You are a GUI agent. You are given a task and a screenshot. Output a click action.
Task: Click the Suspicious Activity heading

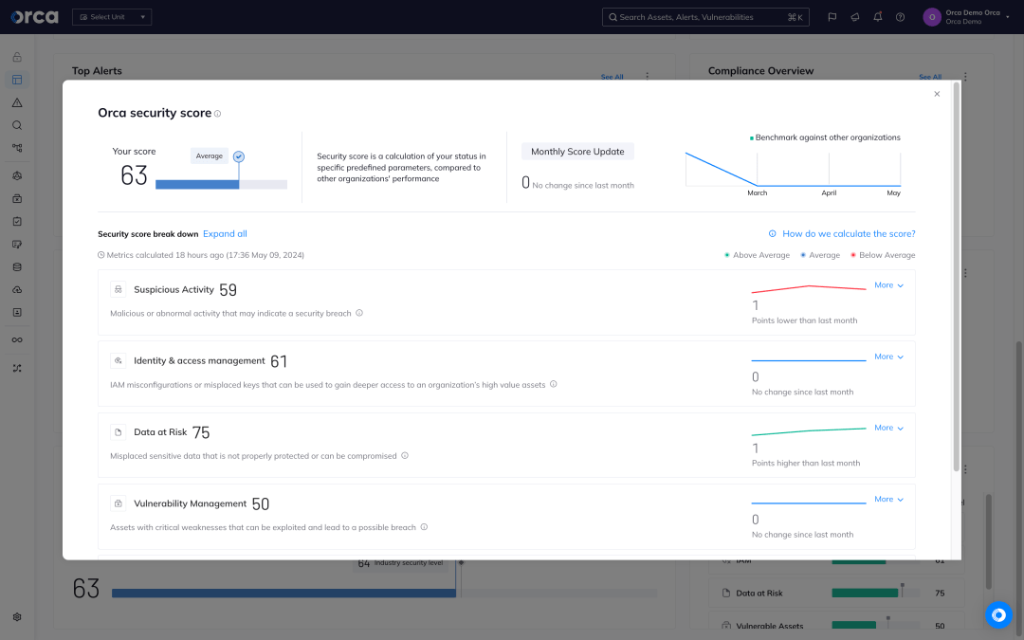(x=174, y=289)
